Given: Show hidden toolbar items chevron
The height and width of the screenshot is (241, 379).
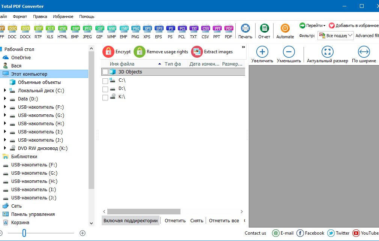Looking at the screenshot, I should tap(244, 47).
